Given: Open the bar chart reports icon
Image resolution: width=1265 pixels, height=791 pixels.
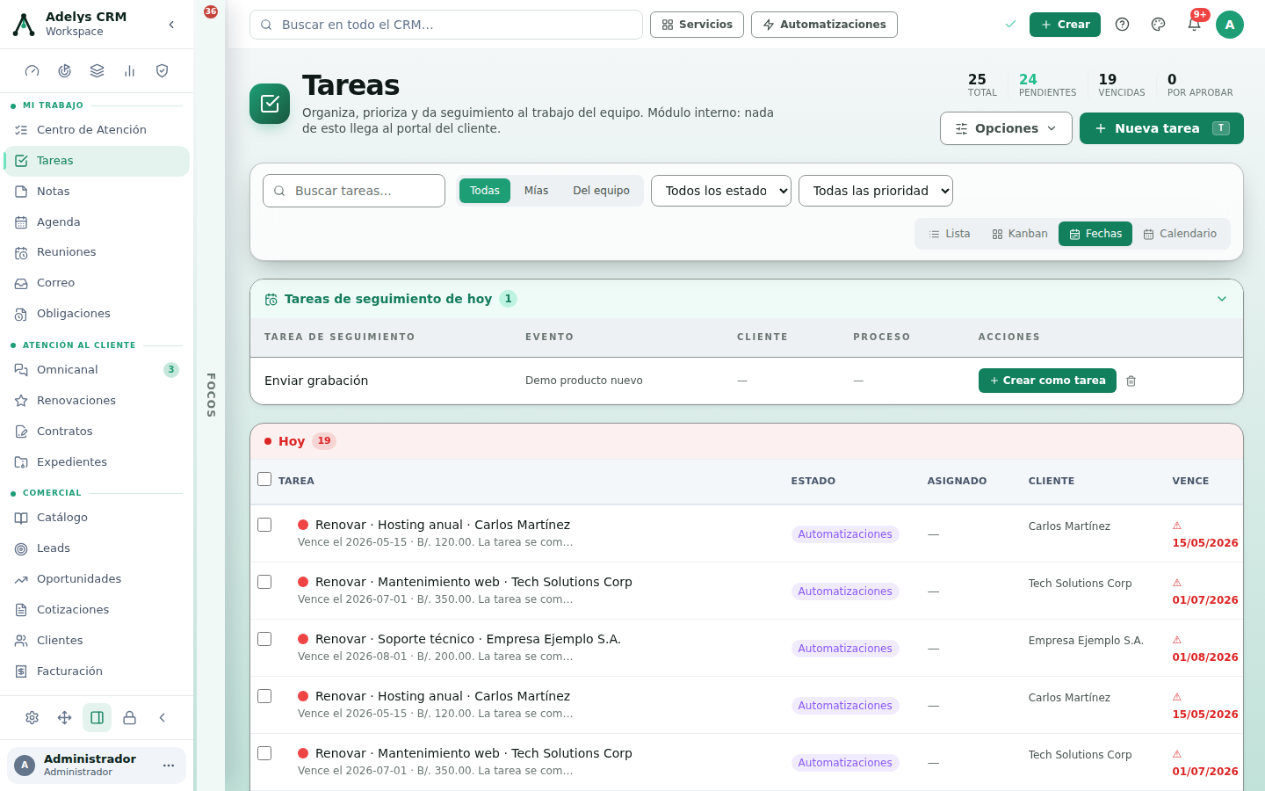Looking at the screenshot, I should 129,71.
